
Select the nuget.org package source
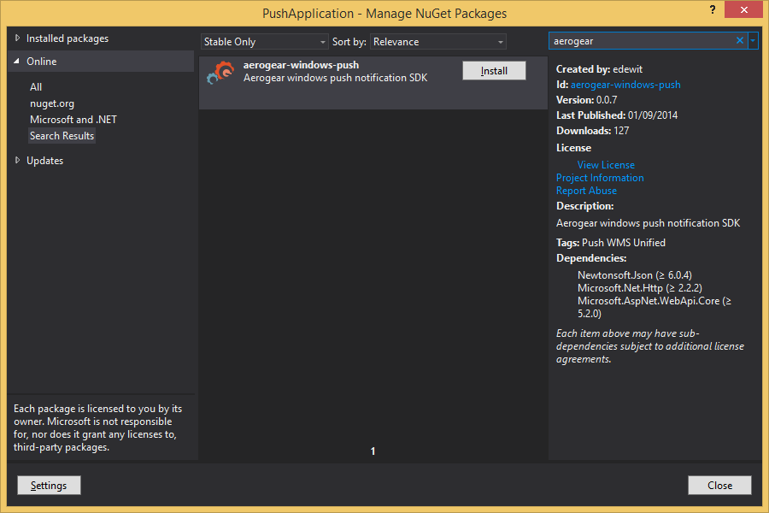54,103
